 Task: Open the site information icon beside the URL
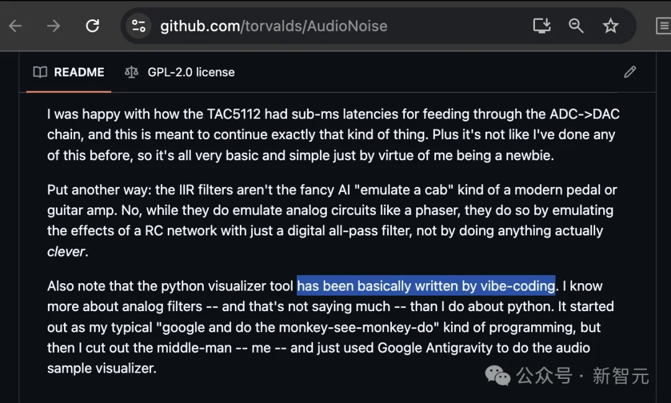point(138,25)
